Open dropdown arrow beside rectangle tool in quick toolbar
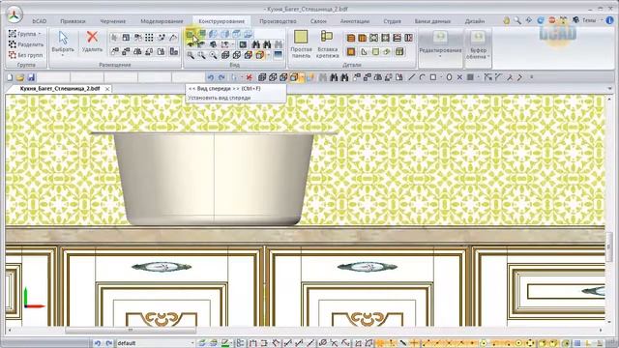This screenshot has width=619, height=348. point(441,77)
